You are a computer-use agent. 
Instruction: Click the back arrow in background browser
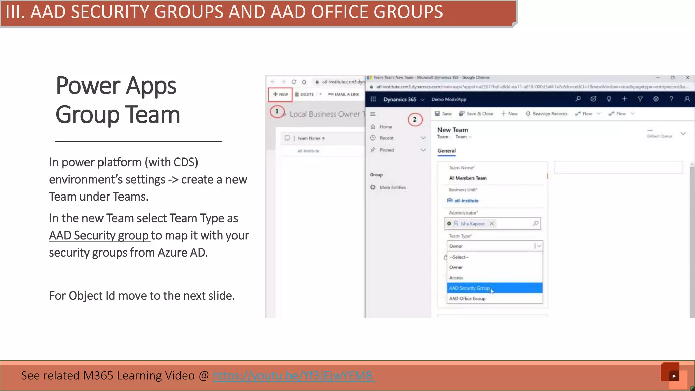point(273,82)
